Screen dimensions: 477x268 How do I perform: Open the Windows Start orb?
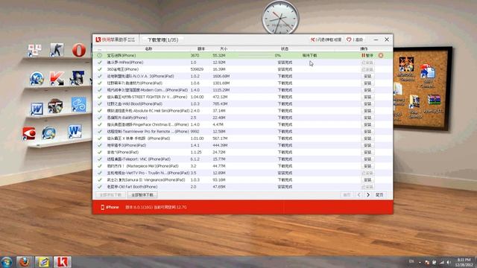pyautogui.click(x=7, y=262)
